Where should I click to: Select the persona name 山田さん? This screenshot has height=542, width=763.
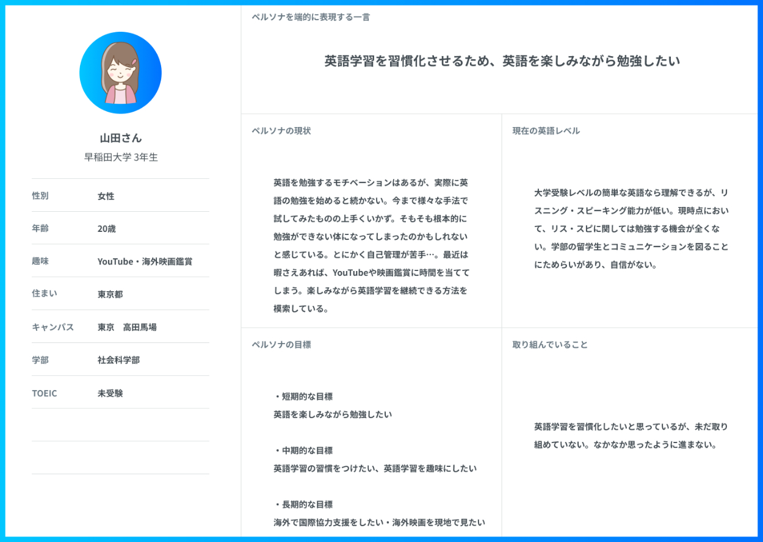pyautogui.click(x=120, y=138)
